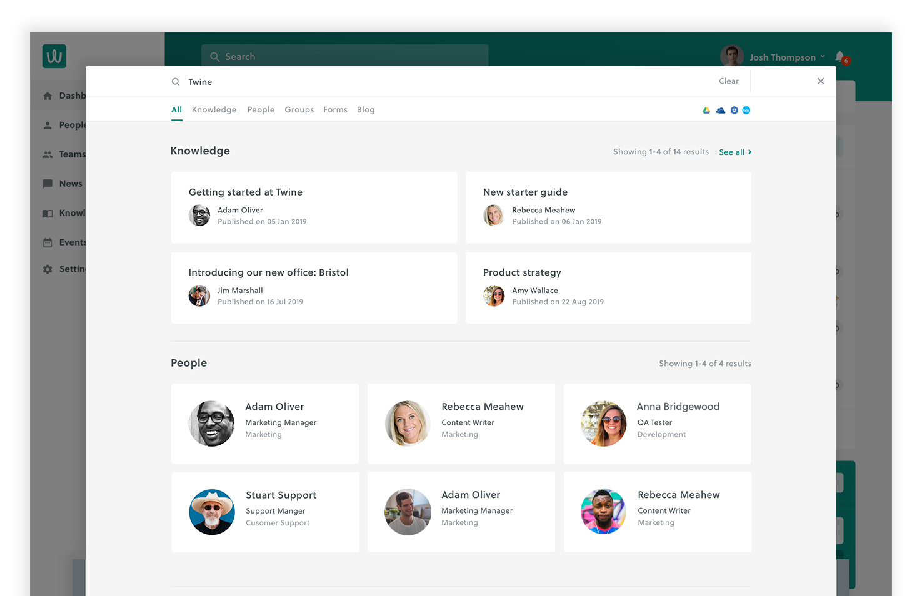This screenshot has height=596, width=922.
Task: Open Stuart Support's profile photo
Action: [212, 512]
